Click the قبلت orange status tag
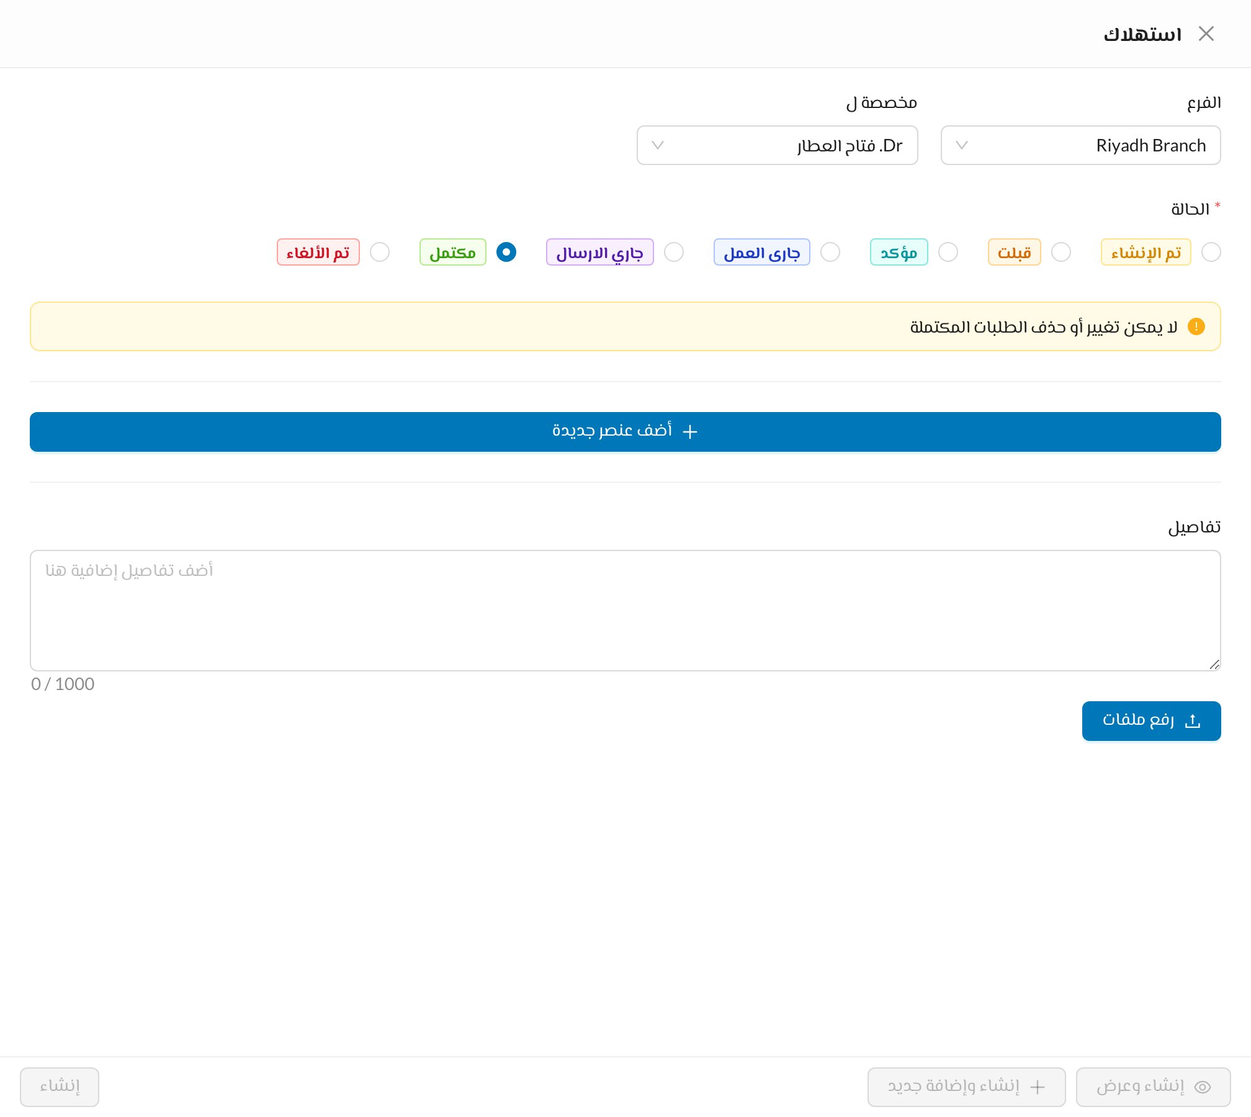This screenshot has width=1251, height=1117. 1014,252
